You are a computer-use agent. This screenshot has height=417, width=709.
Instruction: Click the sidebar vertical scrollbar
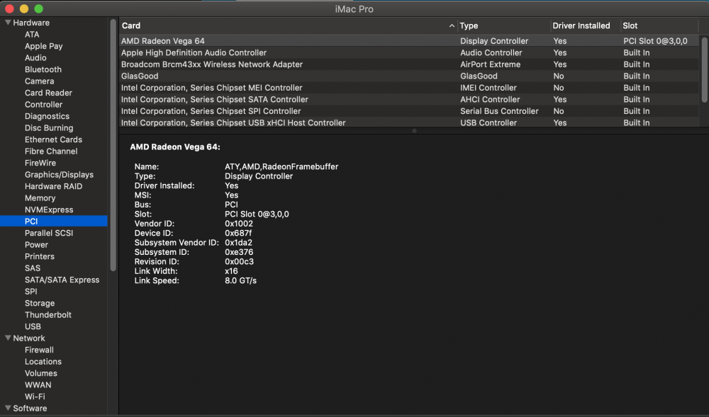tap(113, 144)
